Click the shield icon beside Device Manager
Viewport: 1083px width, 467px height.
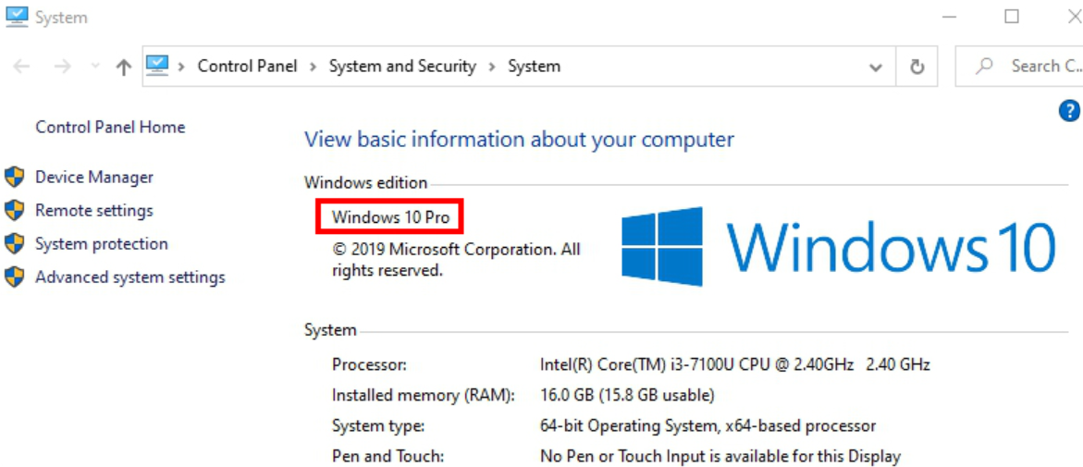pyautogui.click(x=14, y=178)
